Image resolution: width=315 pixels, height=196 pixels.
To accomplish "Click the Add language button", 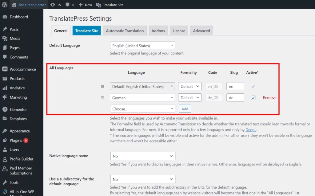I will coord(185,109).
